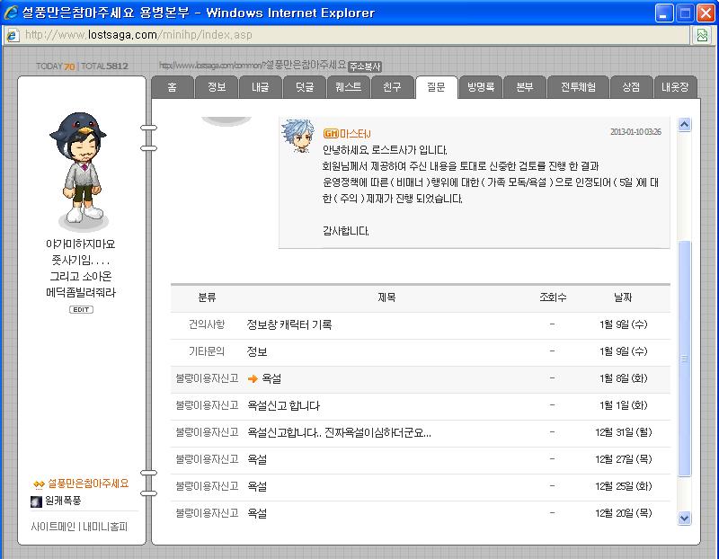Click the GM avatar with blue hair

(298, 136)
